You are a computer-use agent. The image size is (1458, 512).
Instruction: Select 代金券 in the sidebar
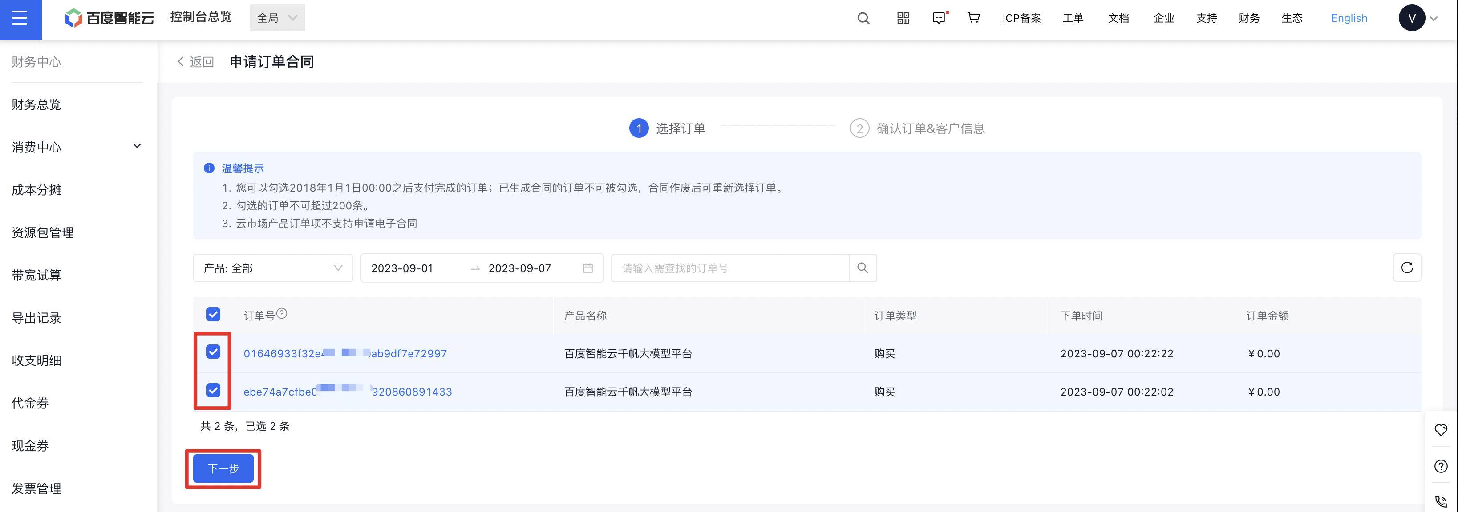(30, 404)
